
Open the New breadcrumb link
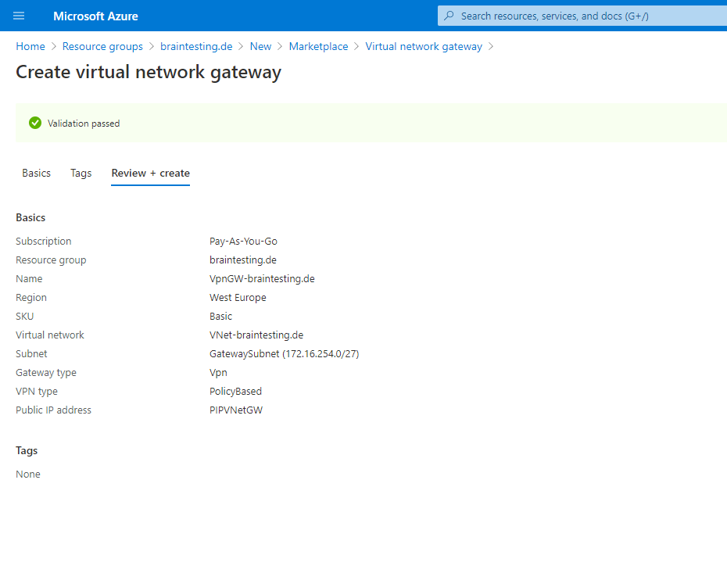pyautogui.click(x=260, y=46)
